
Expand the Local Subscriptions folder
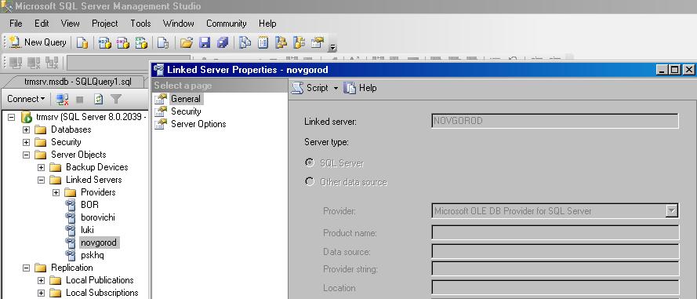tap(42, 293)
